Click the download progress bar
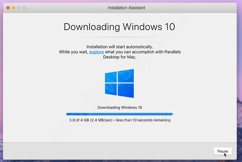This screenshot has height=162, width=242. 120,114
